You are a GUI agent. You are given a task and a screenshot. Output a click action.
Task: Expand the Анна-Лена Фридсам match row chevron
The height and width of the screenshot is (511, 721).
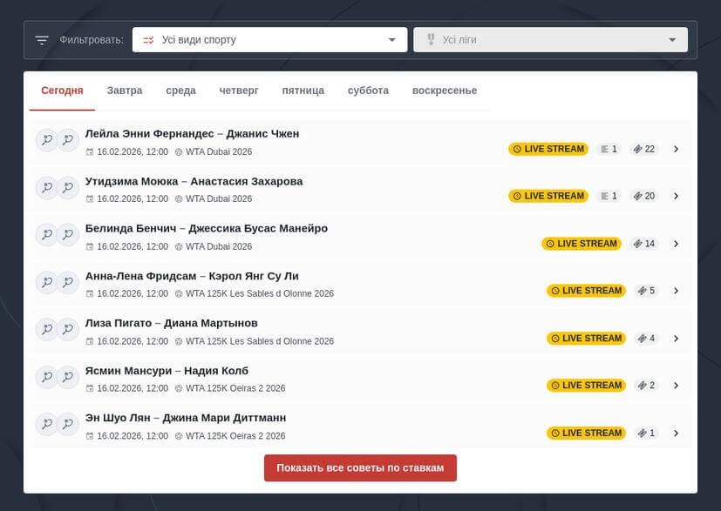(x=677, y=291)
